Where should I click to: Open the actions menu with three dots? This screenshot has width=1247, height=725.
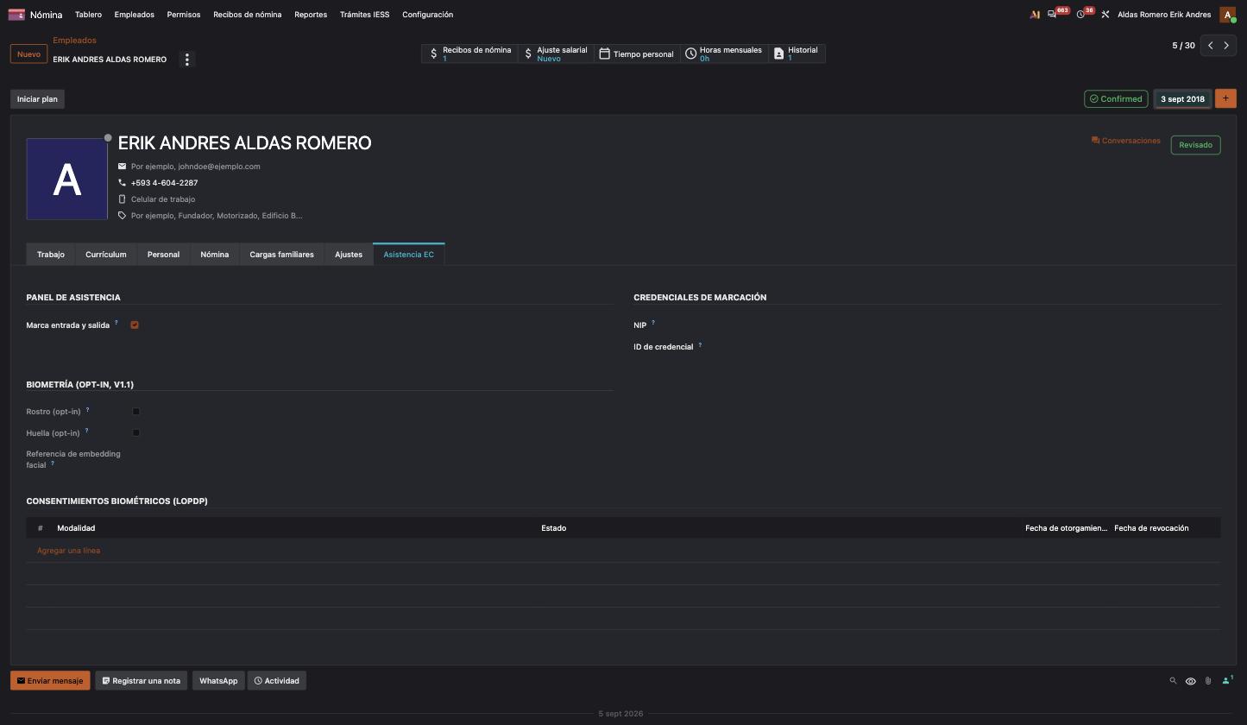(x=186, y=60)
